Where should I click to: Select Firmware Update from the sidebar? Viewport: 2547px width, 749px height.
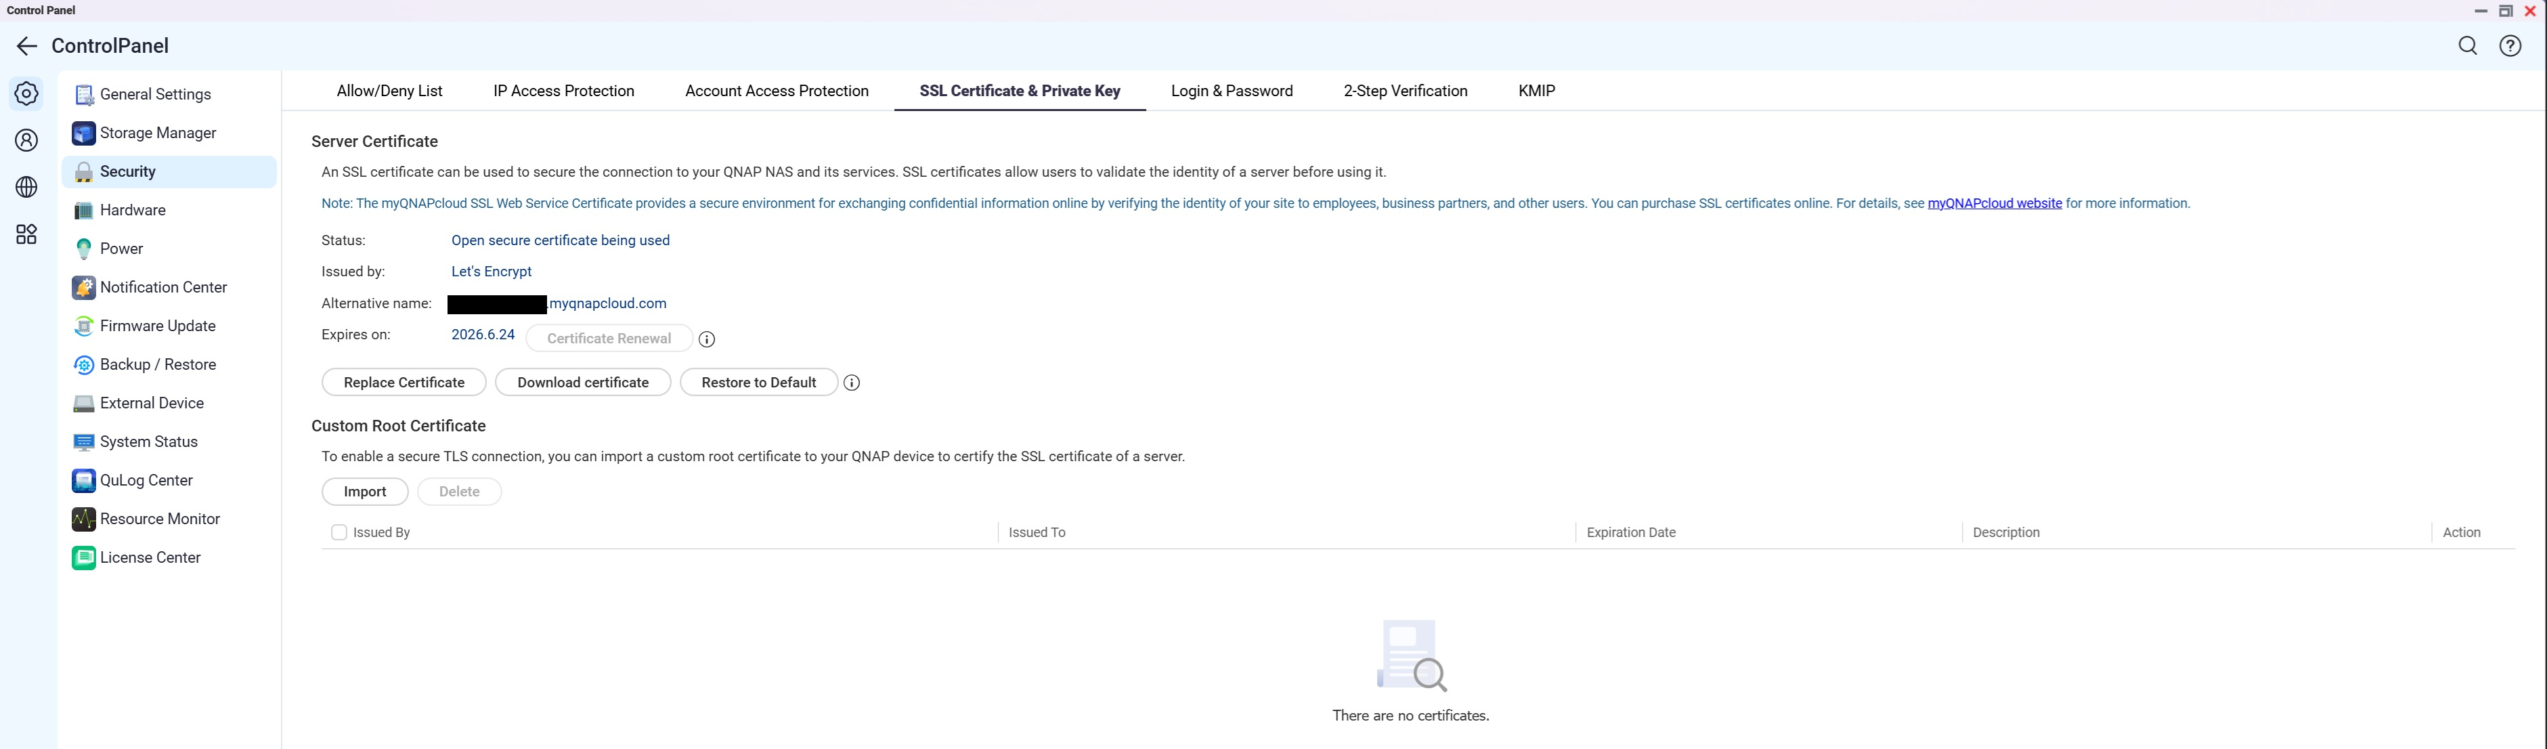(x=157, y=326)
